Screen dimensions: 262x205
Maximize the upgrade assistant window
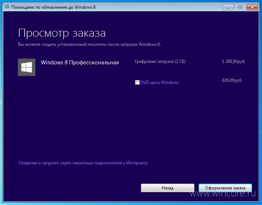point(240,7)
